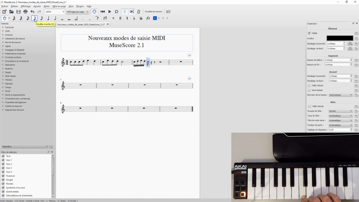Apply a natural accidental
Image resolution: width=359 pixels, height=202 pixels.
coord(127,18)
